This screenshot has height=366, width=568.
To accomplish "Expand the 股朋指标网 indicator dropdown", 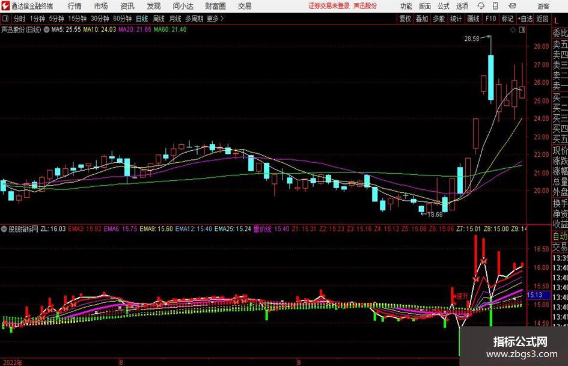I will pyautogui.click(x=4, y=229).
